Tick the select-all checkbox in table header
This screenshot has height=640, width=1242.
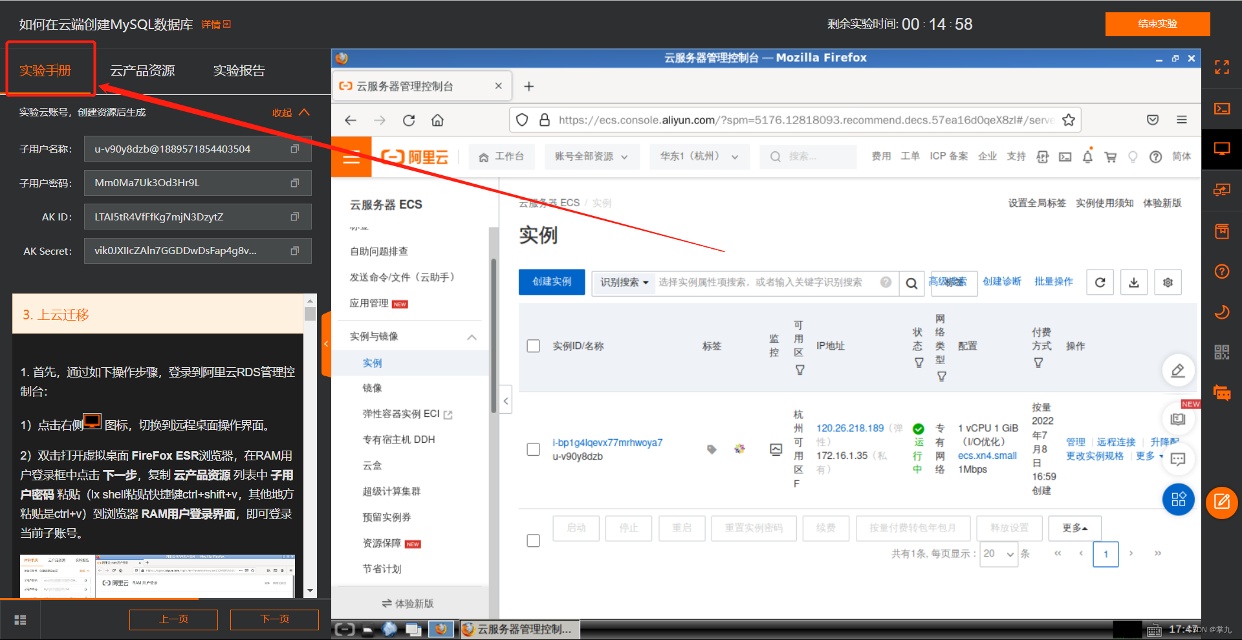tap(533, 346)
